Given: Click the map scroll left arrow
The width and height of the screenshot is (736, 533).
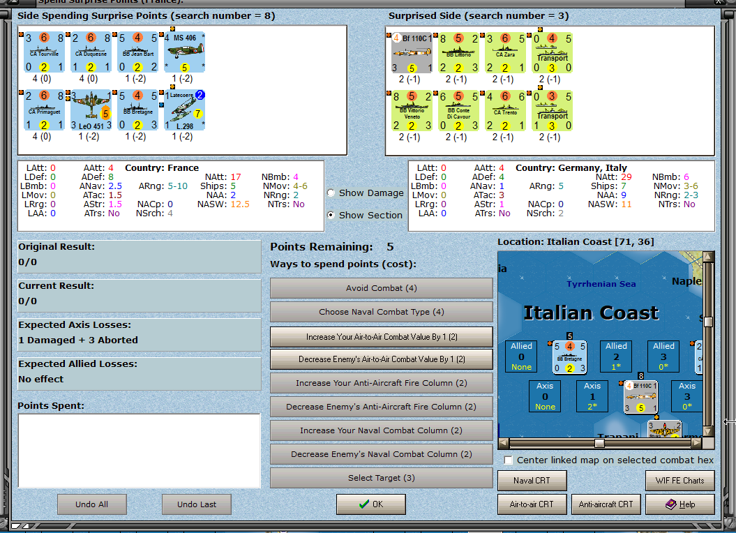Looking at the screenshot, I should click(503, 443).
